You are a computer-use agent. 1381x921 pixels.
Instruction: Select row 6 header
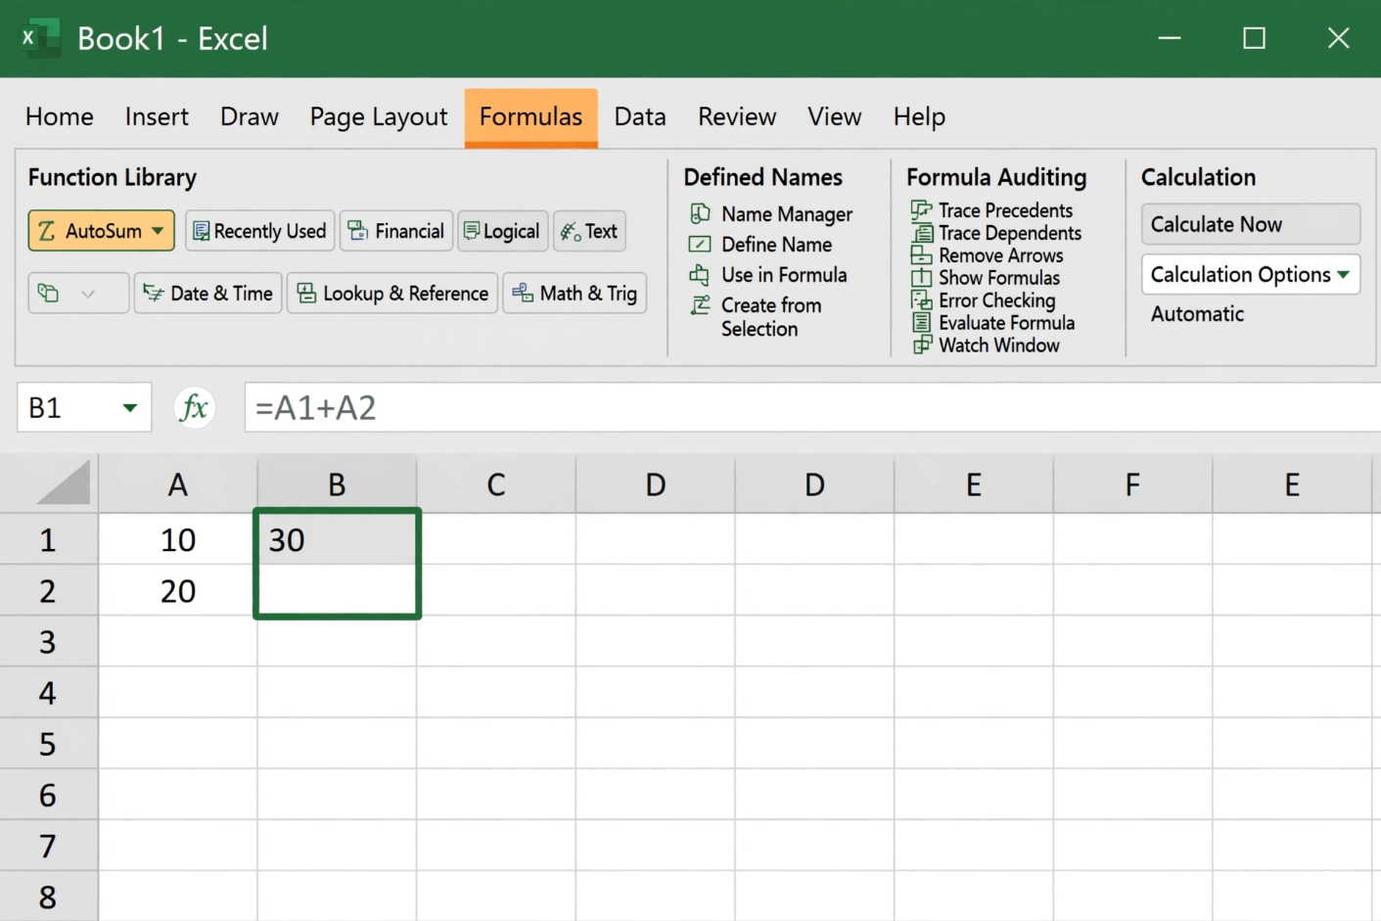tap(48, 795)
